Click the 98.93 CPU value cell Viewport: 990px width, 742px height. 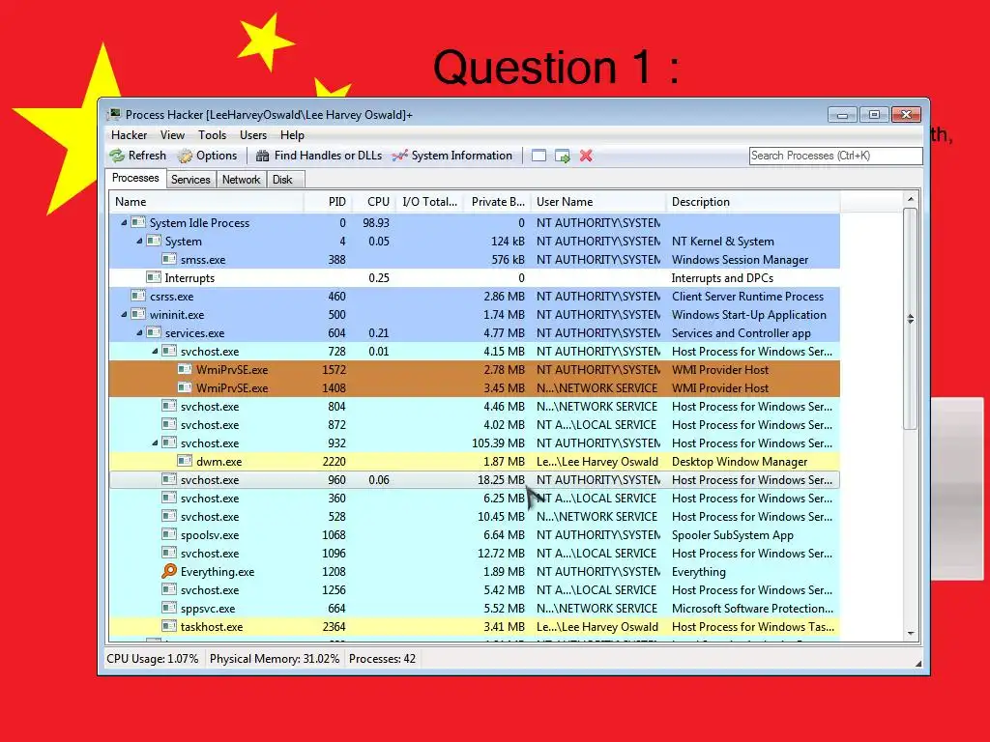coord(376,223)
